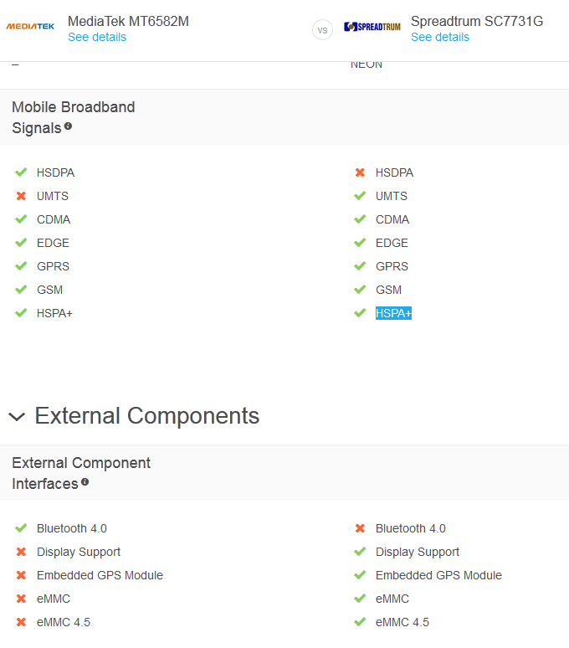The image size is (569, 648).
Task: Click partially hidden NEON text under Spreadtrum
Action: coord(367,65)
